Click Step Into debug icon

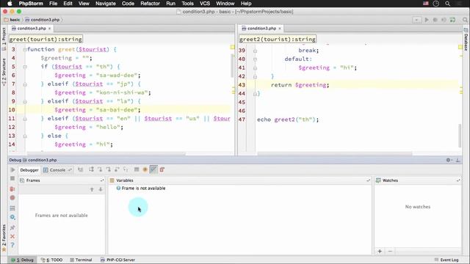(100, 169)
